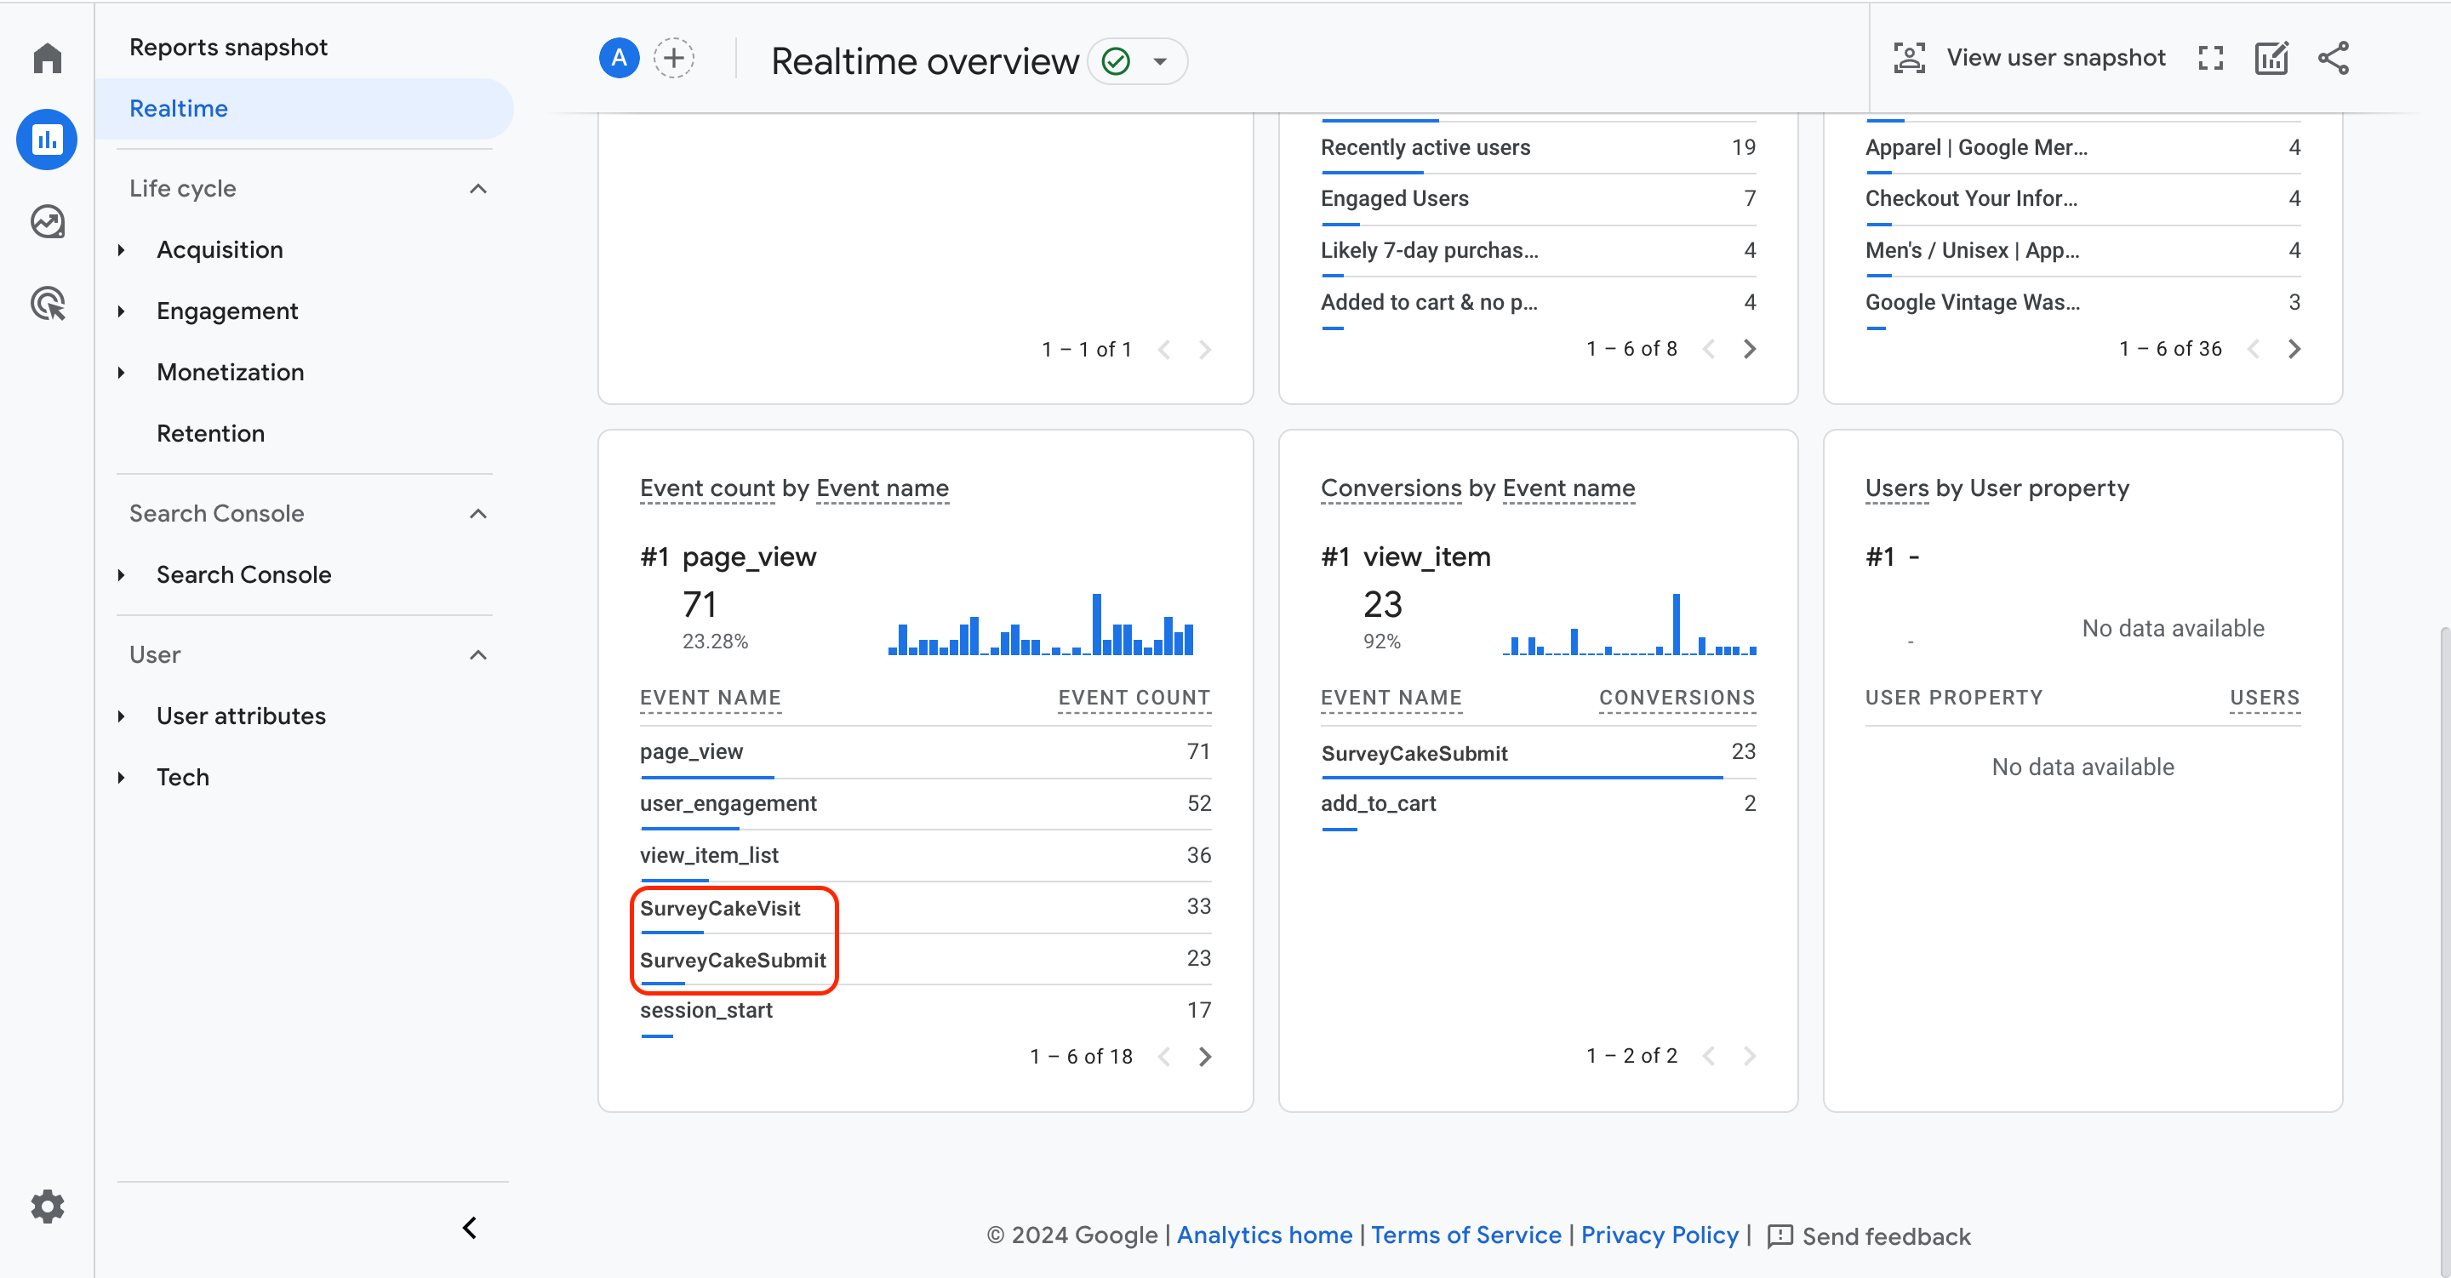Select Reports snapshot in navigation
The image size is (2451, 1278).
(228, 48)
